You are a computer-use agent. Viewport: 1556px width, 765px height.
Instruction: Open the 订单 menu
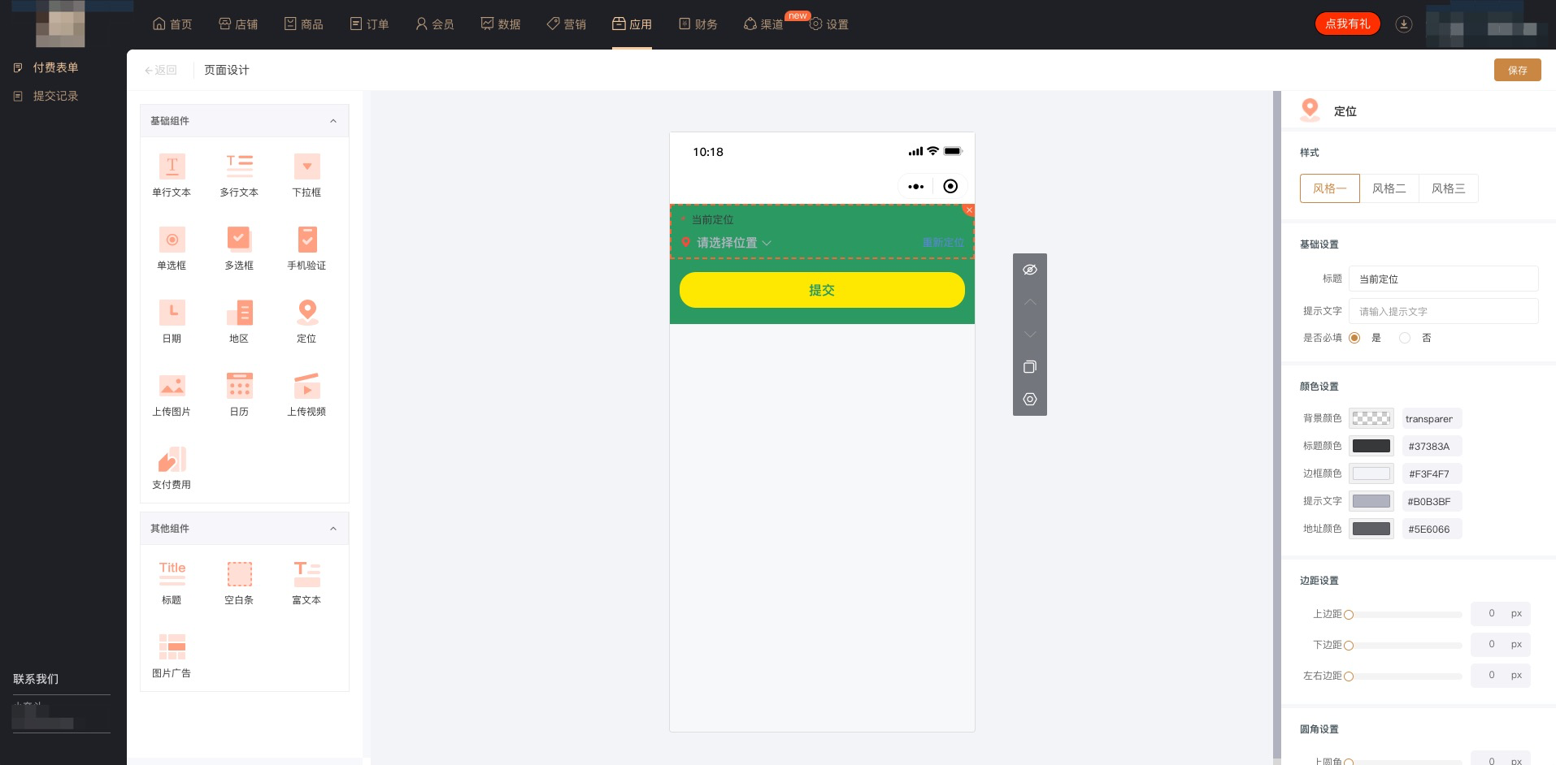click(x=369, y=24)
